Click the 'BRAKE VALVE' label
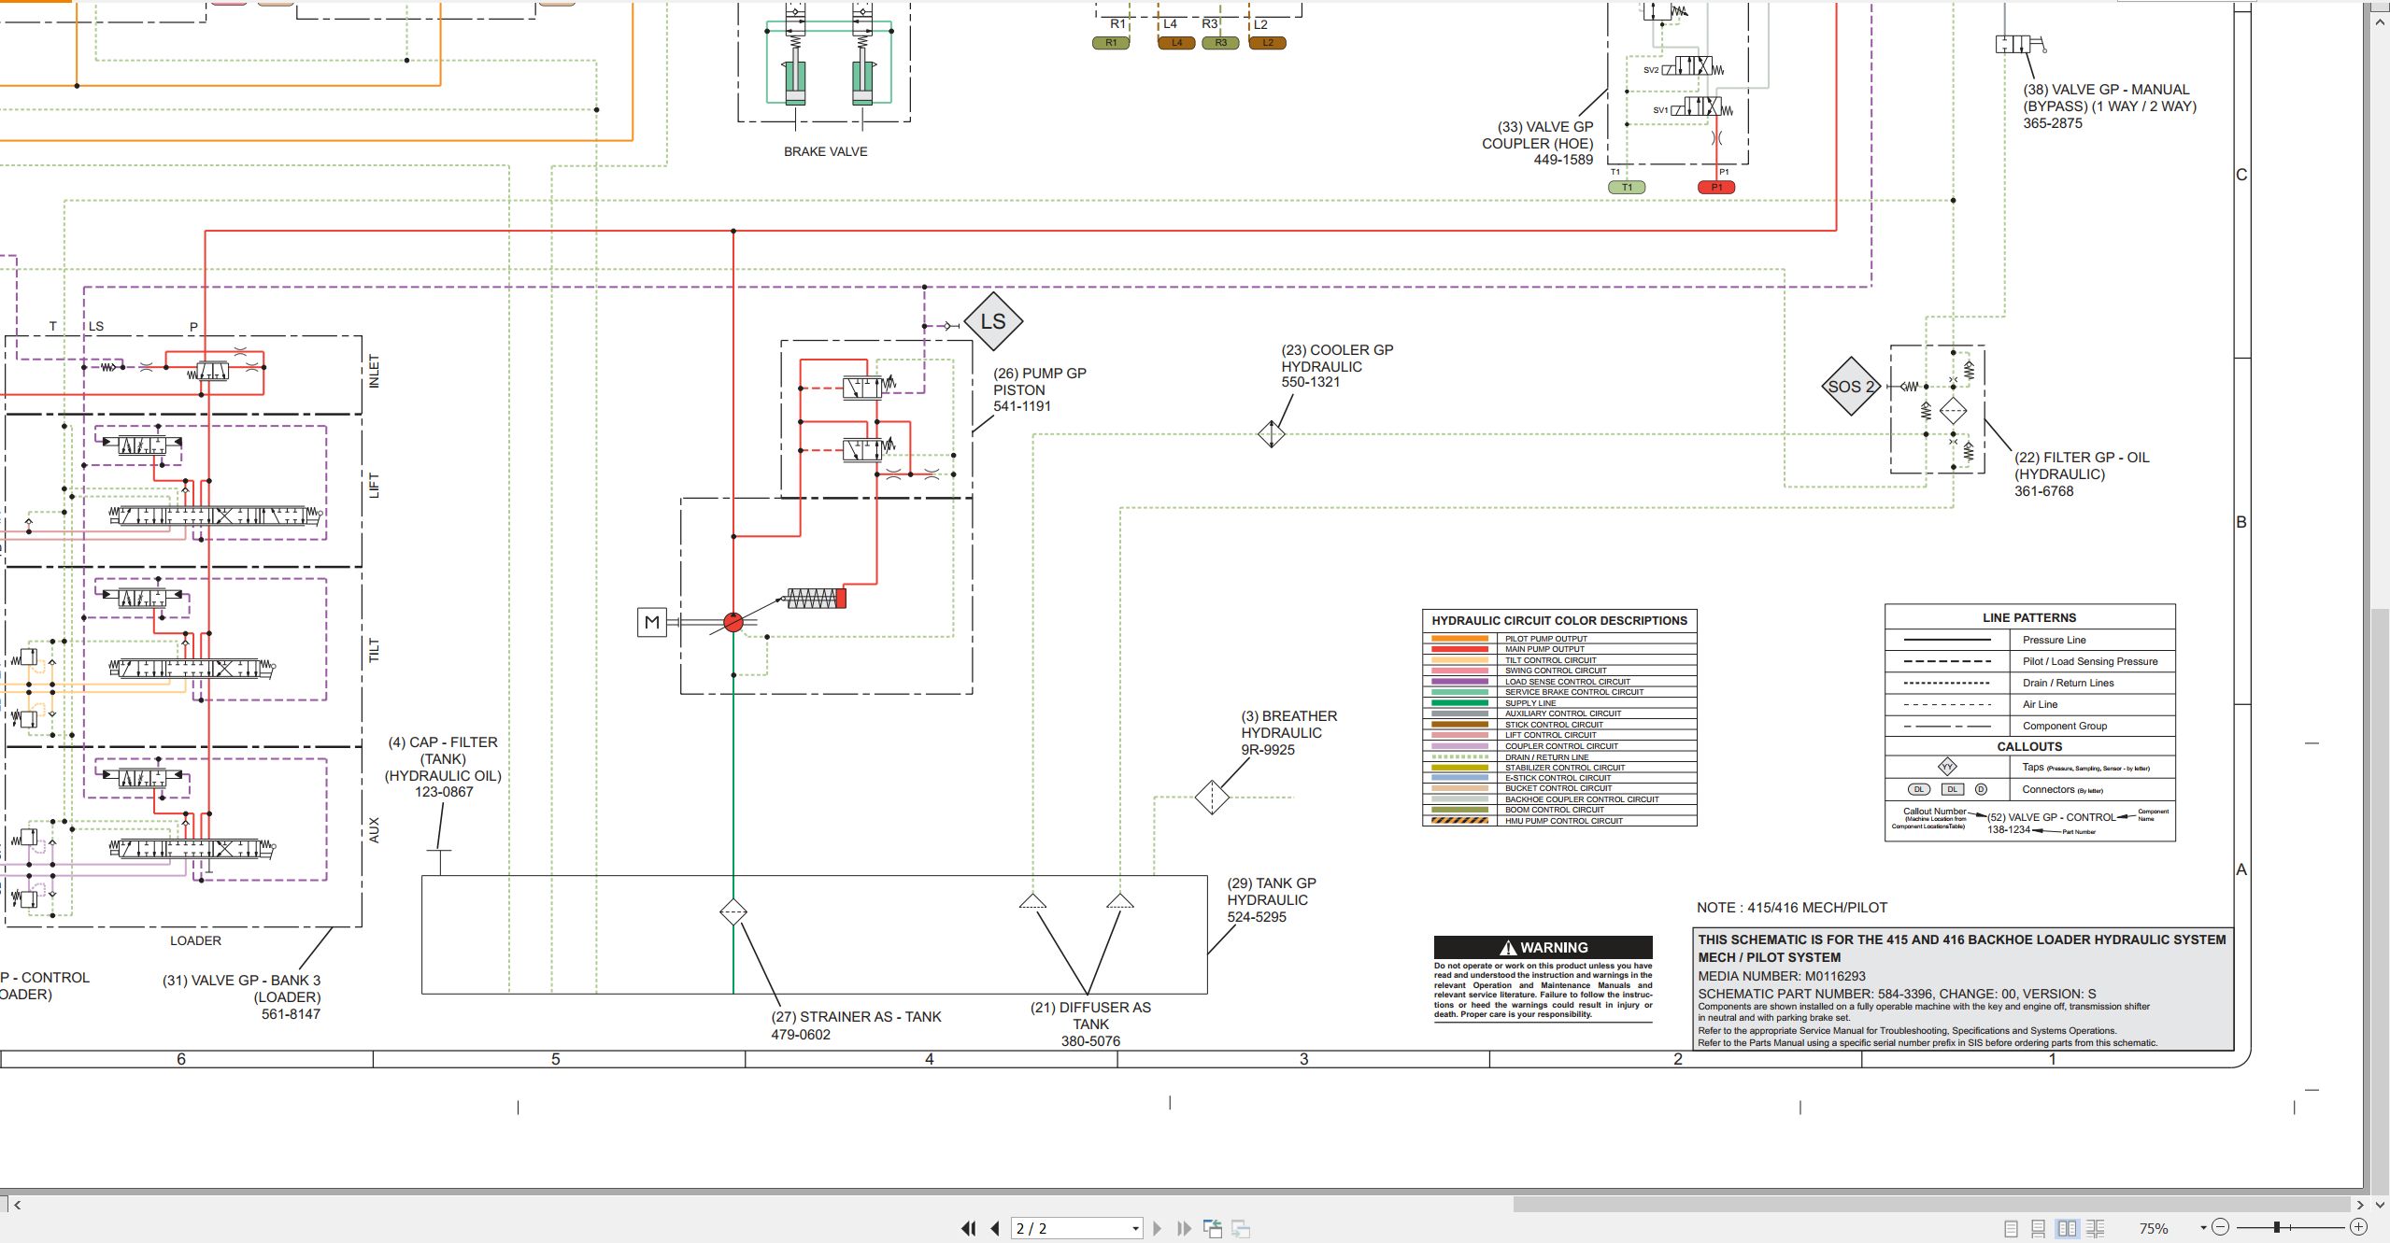 point(825,151)
